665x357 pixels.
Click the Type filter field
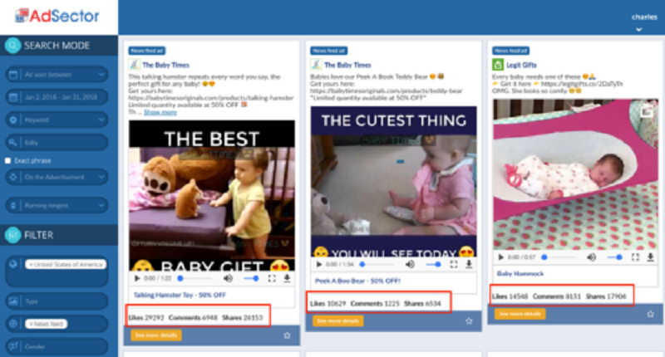coord(57,301)
